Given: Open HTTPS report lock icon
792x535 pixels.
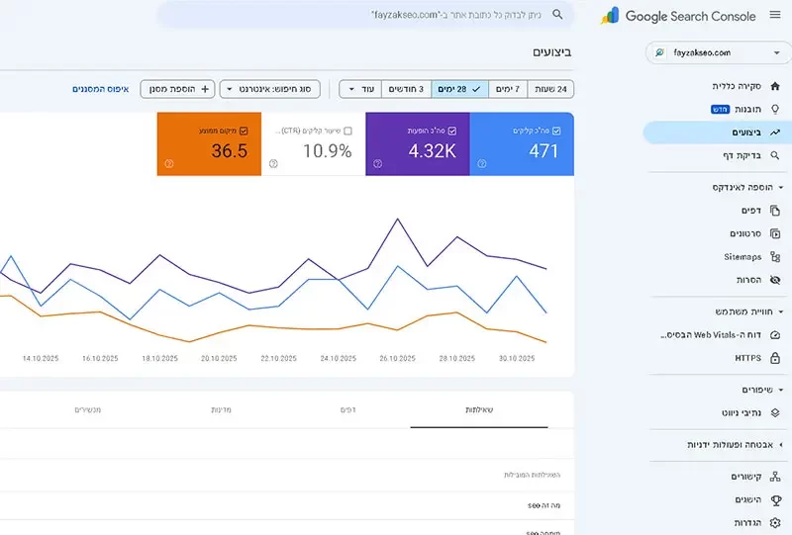Looking at the screenshot, I should (x=774, y=357).
